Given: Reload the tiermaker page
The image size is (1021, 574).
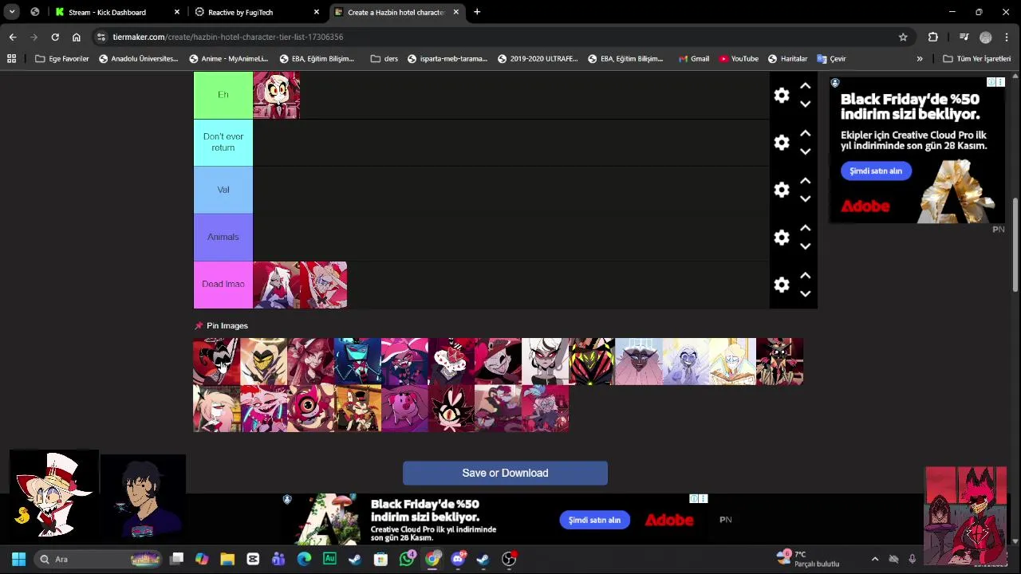Looking at the screenshot, I should [x=55, y=37].
